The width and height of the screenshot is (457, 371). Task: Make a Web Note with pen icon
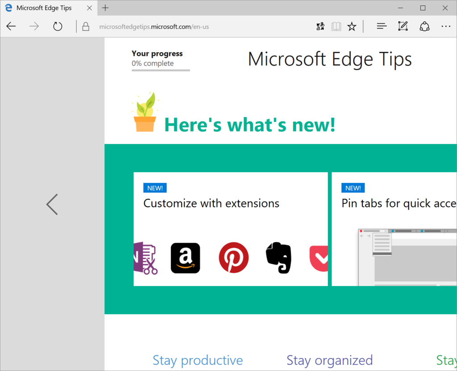coord(403,26)
